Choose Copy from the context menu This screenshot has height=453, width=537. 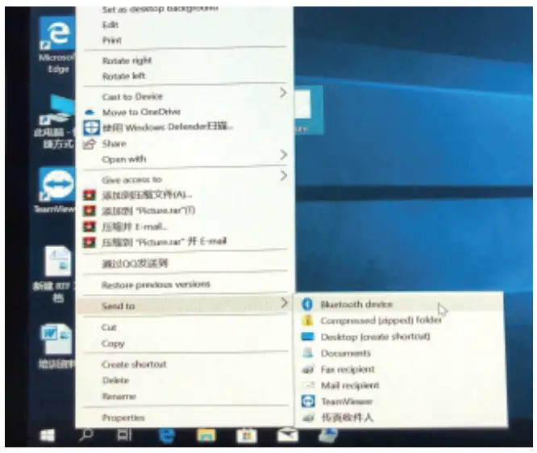pyautogui.click(x=113, y=344)
